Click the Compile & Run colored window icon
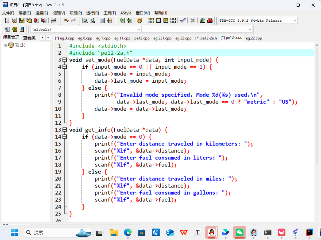 [166, 21]
